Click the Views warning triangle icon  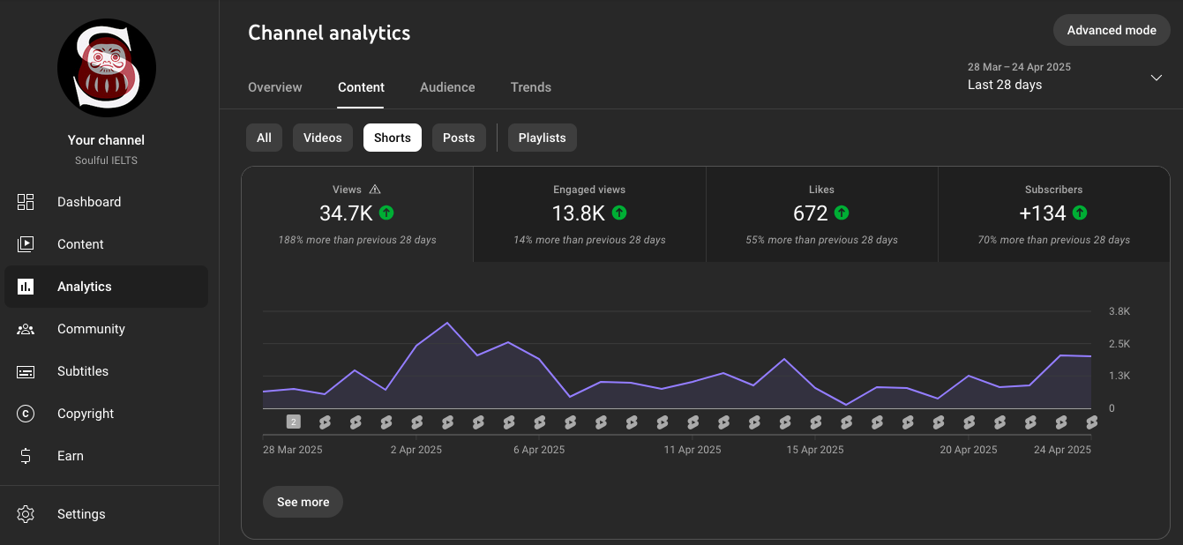375,189
